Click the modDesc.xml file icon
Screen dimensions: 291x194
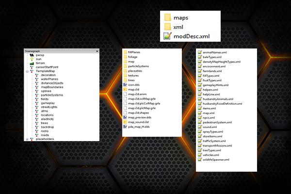167,35
